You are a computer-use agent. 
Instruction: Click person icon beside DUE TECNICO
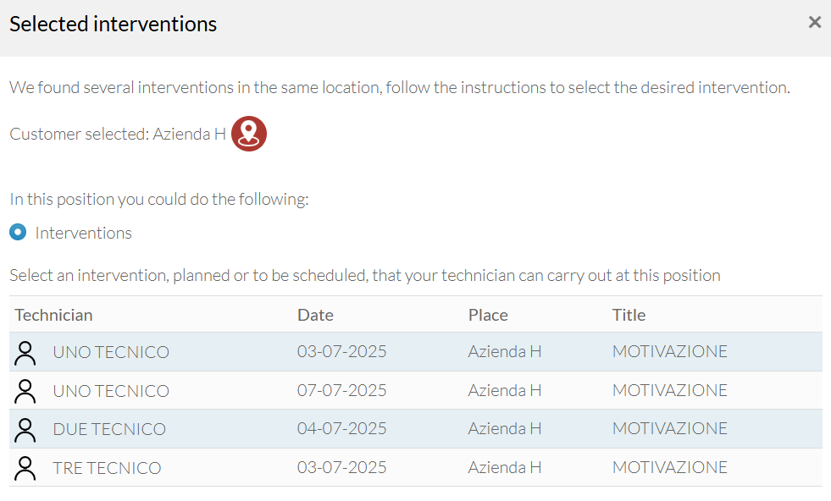click(25, 430)
